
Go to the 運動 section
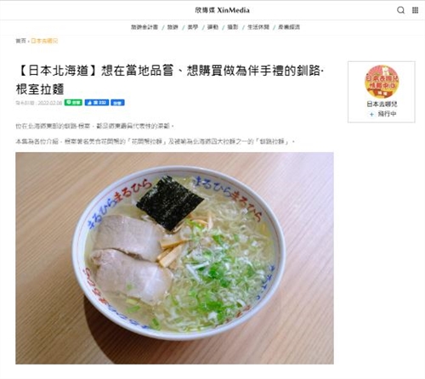pos(212,27)
